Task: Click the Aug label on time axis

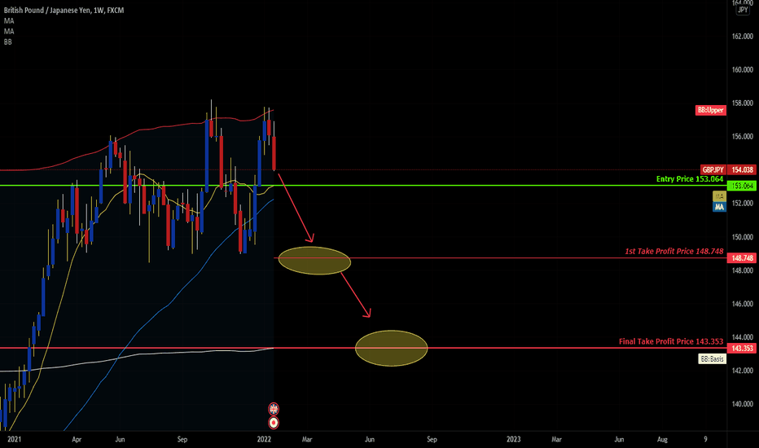Action: coord(662,439)
